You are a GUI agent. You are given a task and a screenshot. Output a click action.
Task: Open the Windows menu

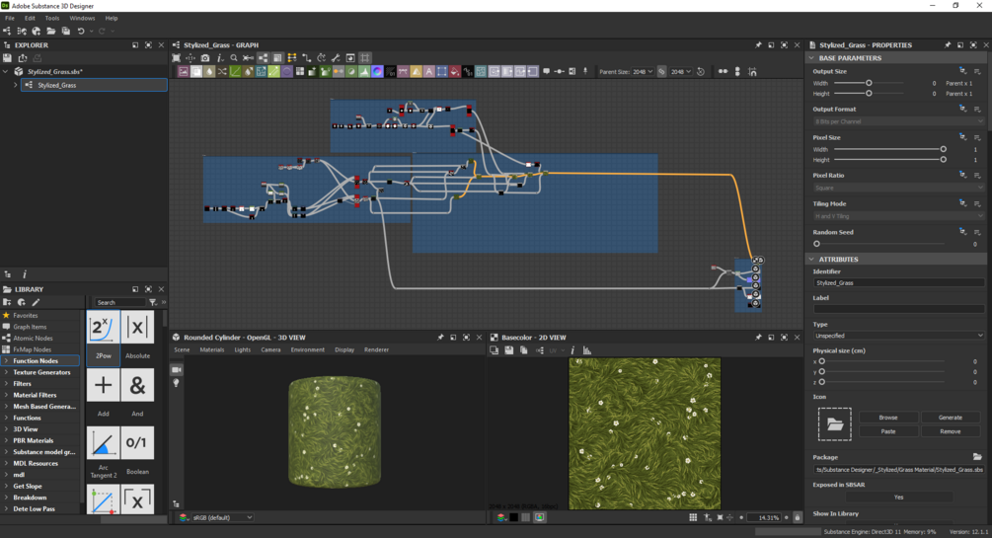(x=82, y=18)
